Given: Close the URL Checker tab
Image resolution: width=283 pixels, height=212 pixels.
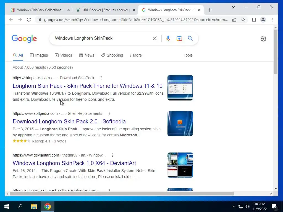Looking at the screenshot, I should [134, 10].
